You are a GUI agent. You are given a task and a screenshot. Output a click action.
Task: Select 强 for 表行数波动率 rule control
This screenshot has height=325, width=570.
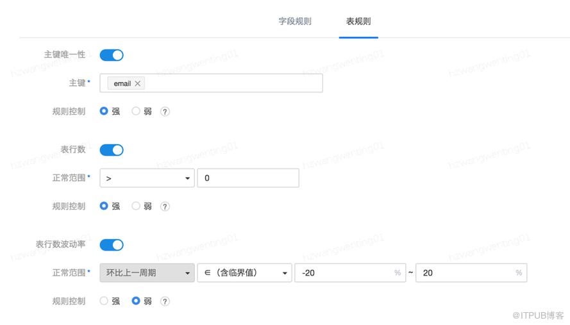[104, 301]
